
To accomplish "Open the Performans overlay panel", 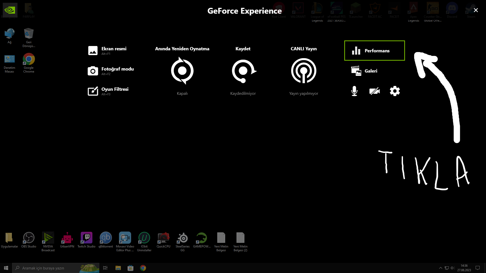I will 374,51.
